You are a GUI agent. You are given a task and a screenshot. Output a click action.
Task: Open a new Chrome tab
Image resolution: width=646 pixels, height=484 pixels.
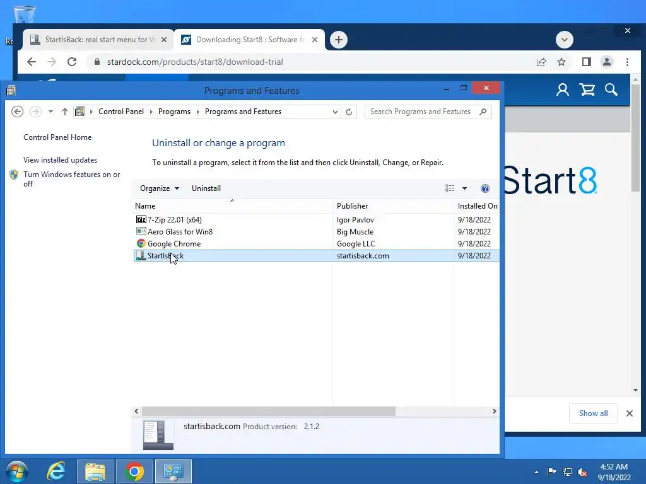339,40
